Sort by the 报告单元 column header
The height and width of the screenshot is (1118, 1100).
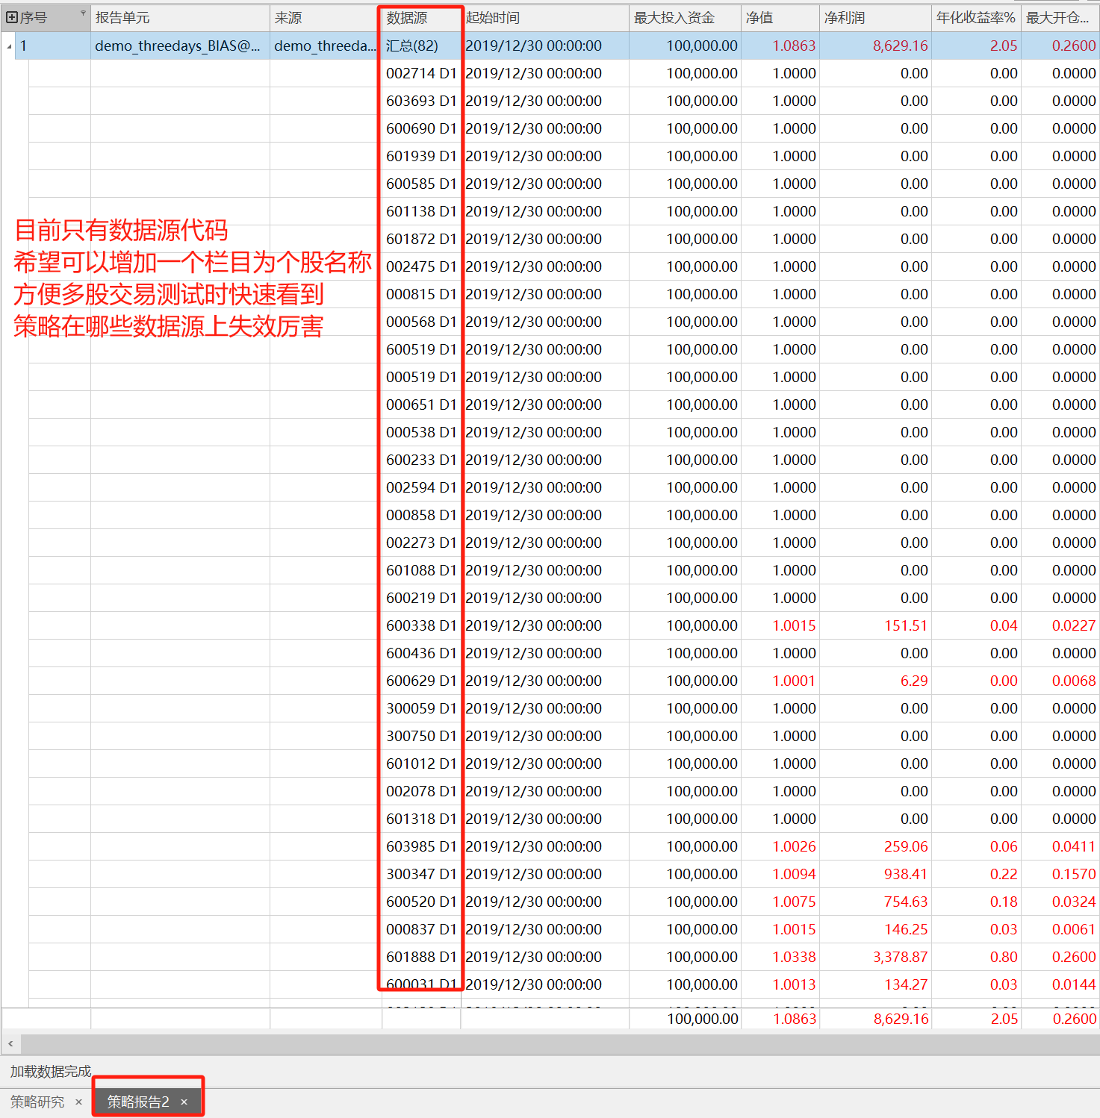[x=180, y=18]
